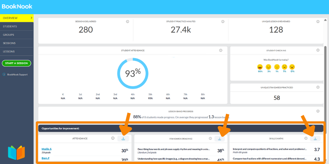Expand the Overview menu chevron

click(31, 18)
